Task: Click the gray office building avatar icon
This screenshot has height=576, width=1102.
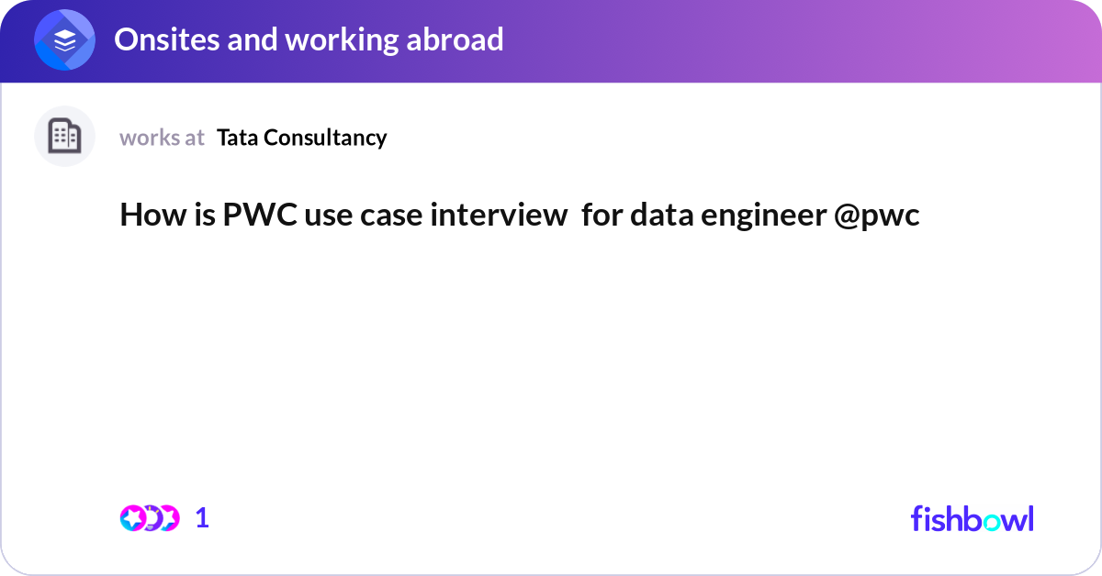Action: pos(64,137)
